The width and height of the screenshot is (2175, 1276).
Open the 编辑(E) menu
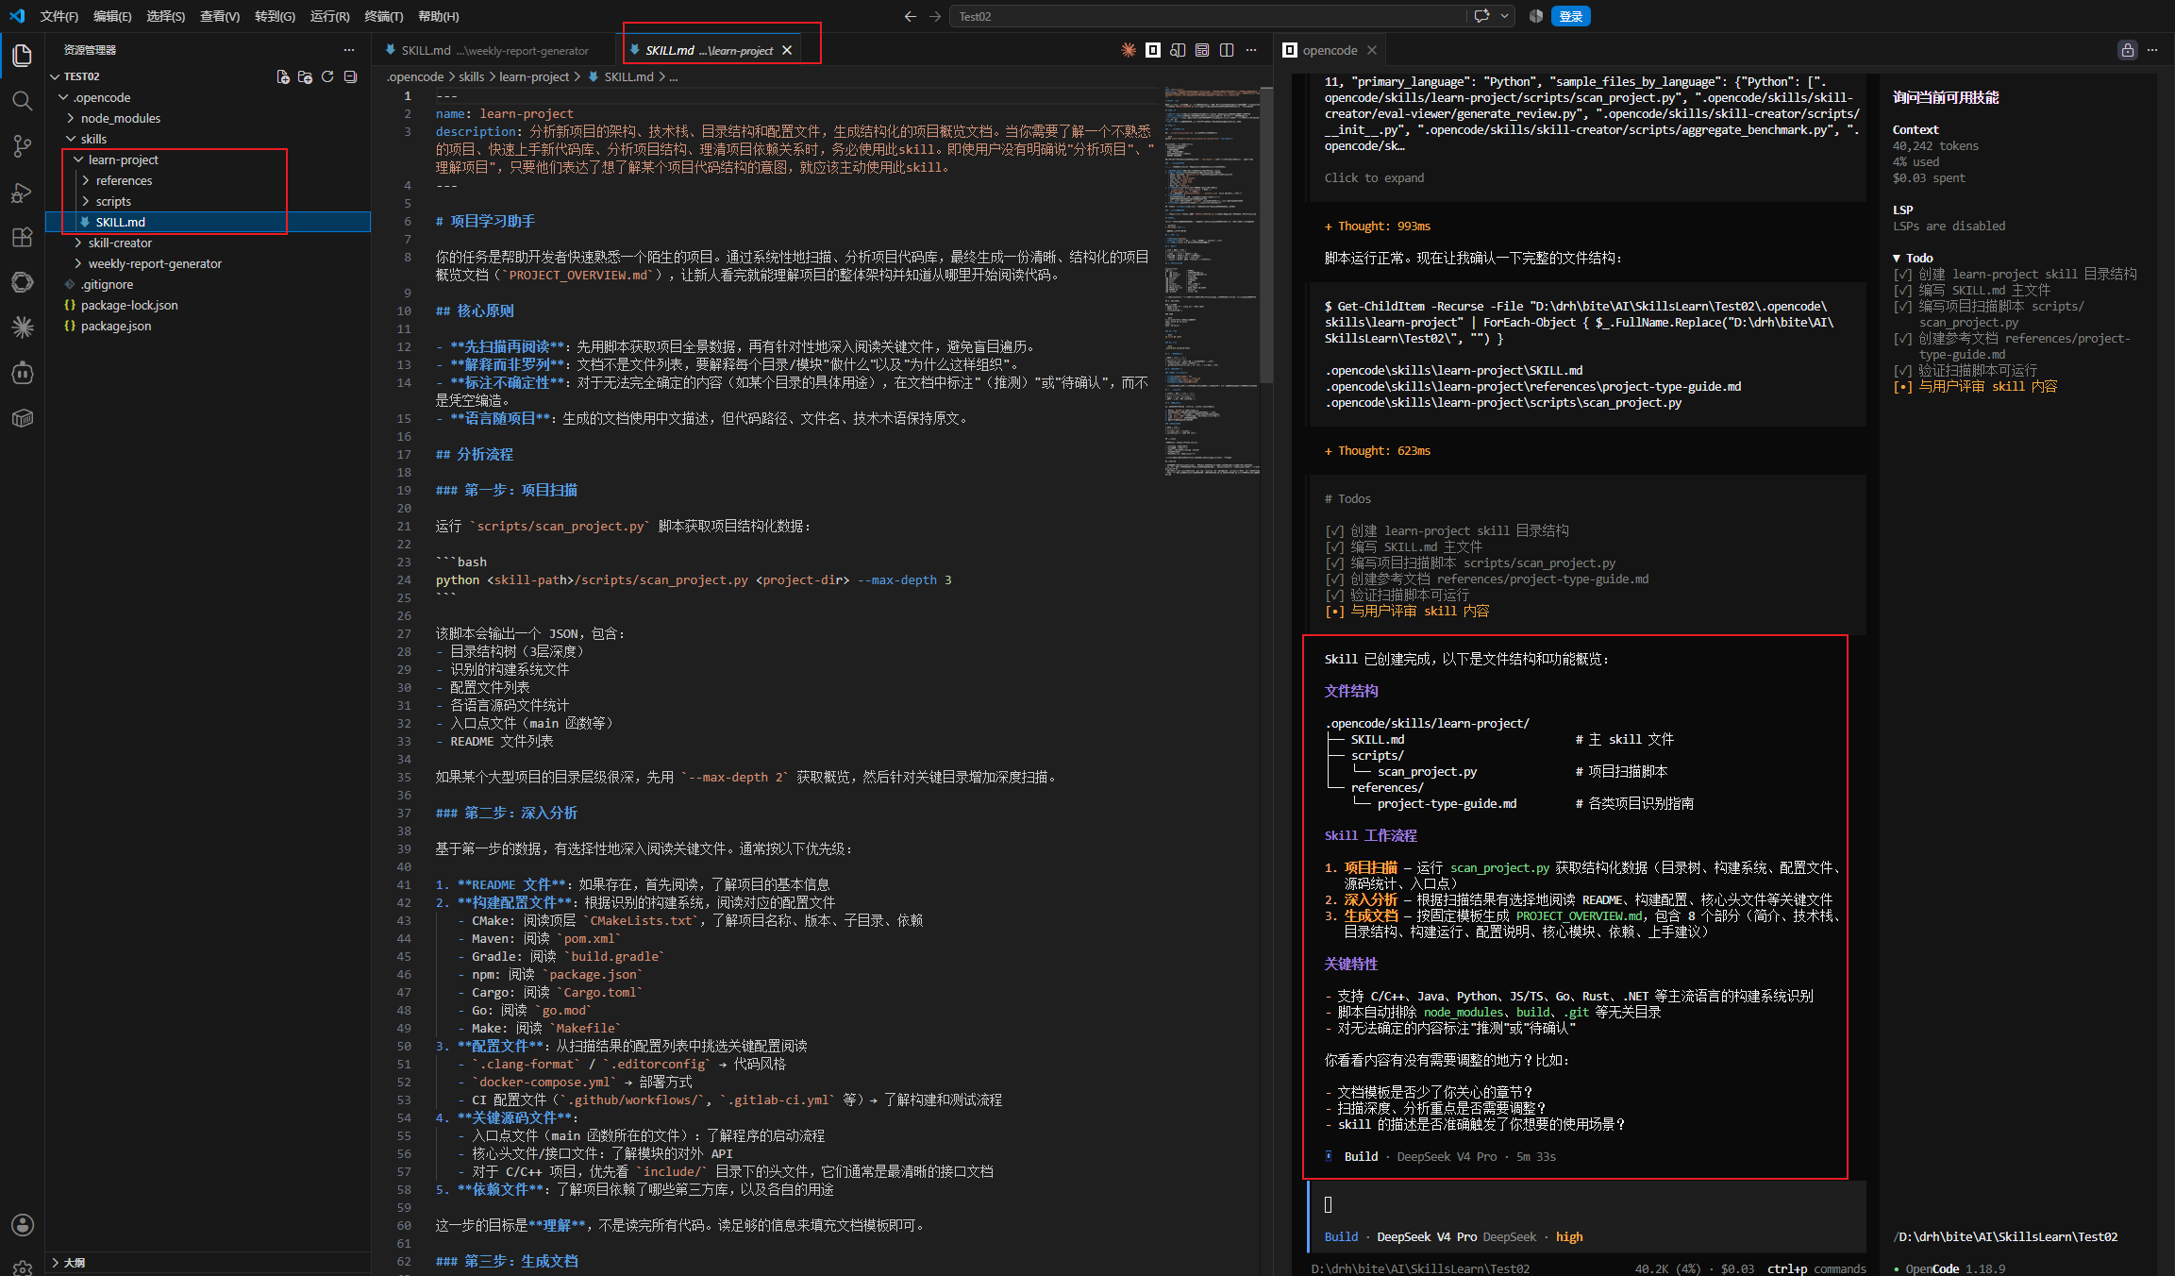pos(112,16)
